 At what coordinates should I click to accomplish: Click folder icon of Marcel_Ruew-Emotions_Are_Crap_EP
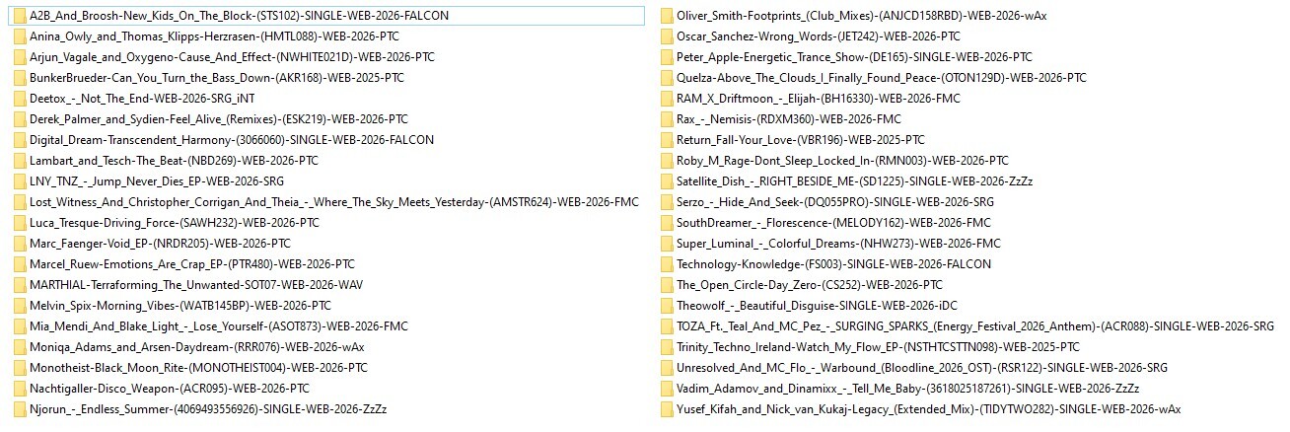[20, 264]
